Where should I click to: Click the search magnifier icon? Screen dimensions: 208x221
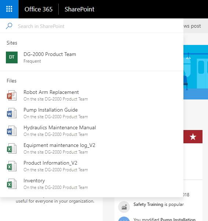click(x=9, y=26)
